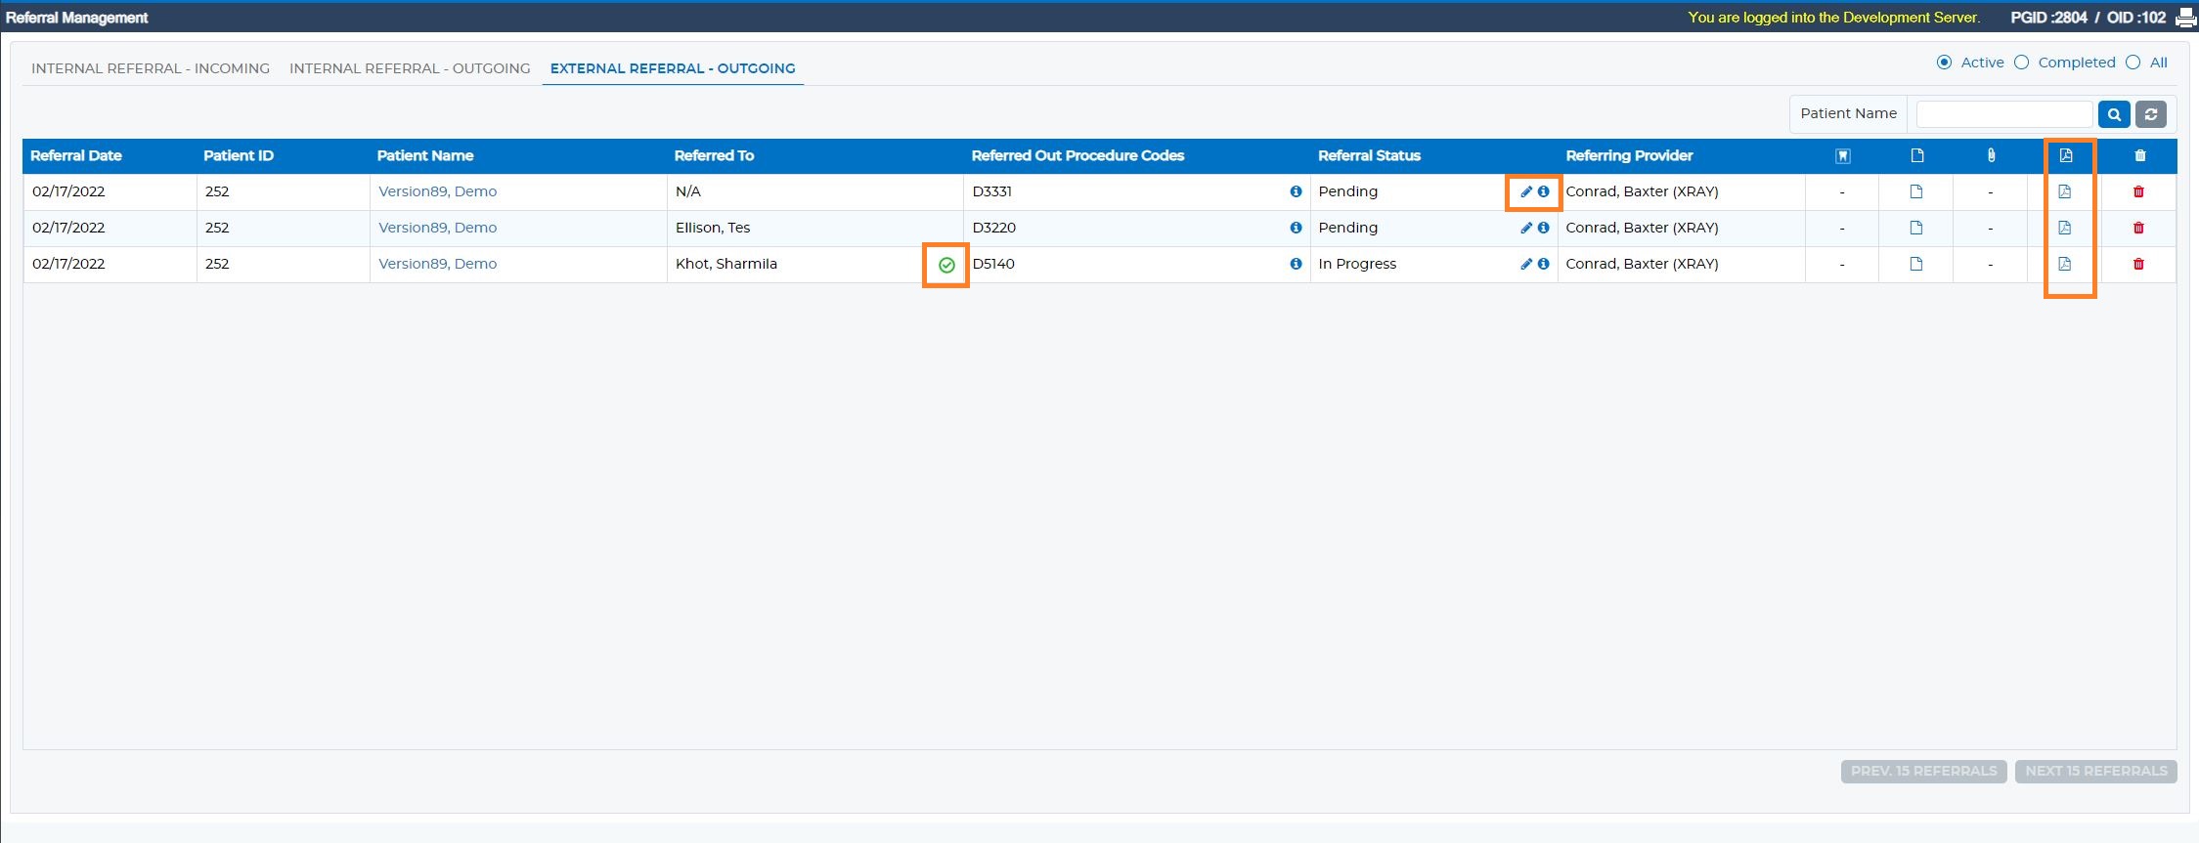Open PDF icon for the D3331 referral
Image resolution: width=2199 pixels, height=843 pixels.
(2065, 191)
